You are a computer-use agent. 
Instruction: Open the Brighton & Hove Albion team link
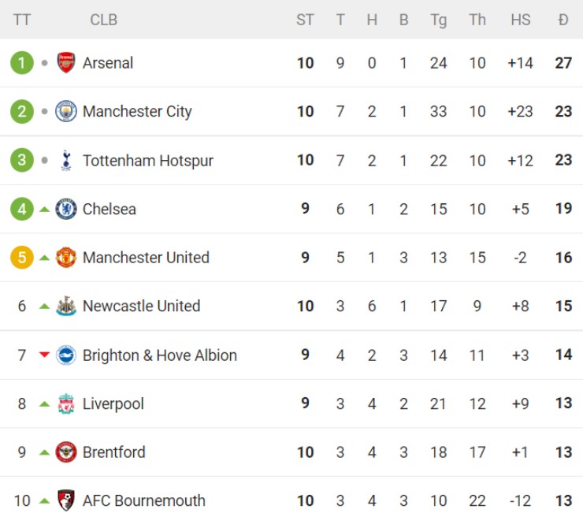tap(159, 355)
